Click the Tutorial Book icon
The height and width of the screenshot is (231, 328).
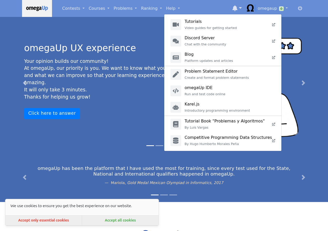coord(176,124)
